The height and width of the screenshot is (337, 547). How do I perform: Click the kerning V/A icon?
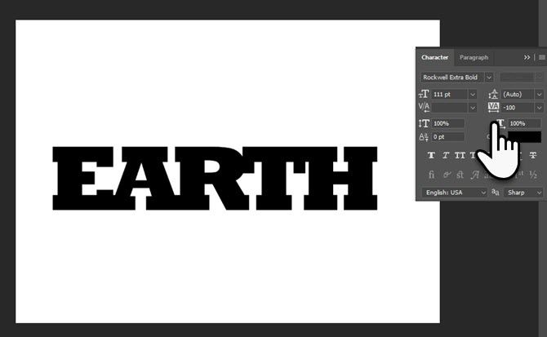[x=424, y=107]
